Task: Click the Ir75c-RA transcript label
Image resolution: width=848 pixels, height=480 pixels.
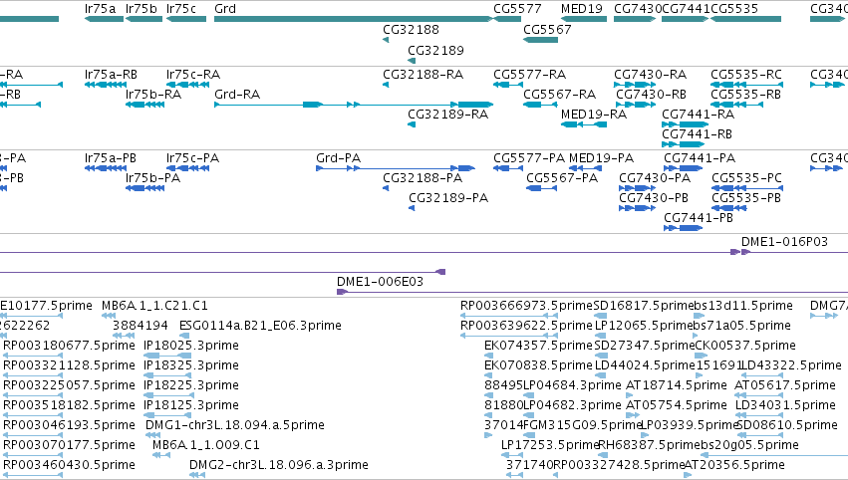Action: tap(193, 75)
